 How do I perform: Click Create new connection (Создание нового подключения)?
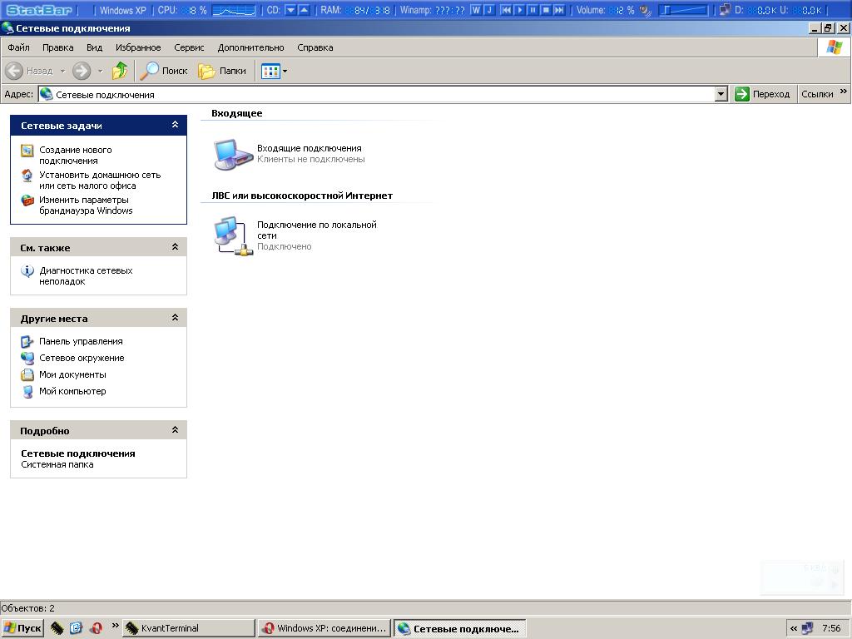click(75, 155)
